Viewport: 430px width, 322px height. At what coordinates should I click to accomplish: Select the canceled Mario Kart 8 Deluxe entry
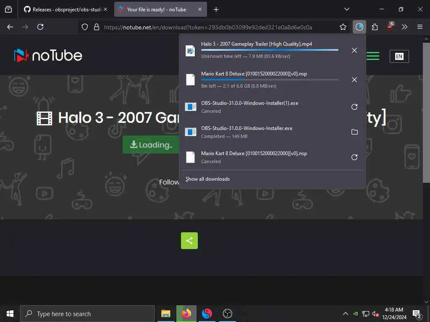click(263, 157)
